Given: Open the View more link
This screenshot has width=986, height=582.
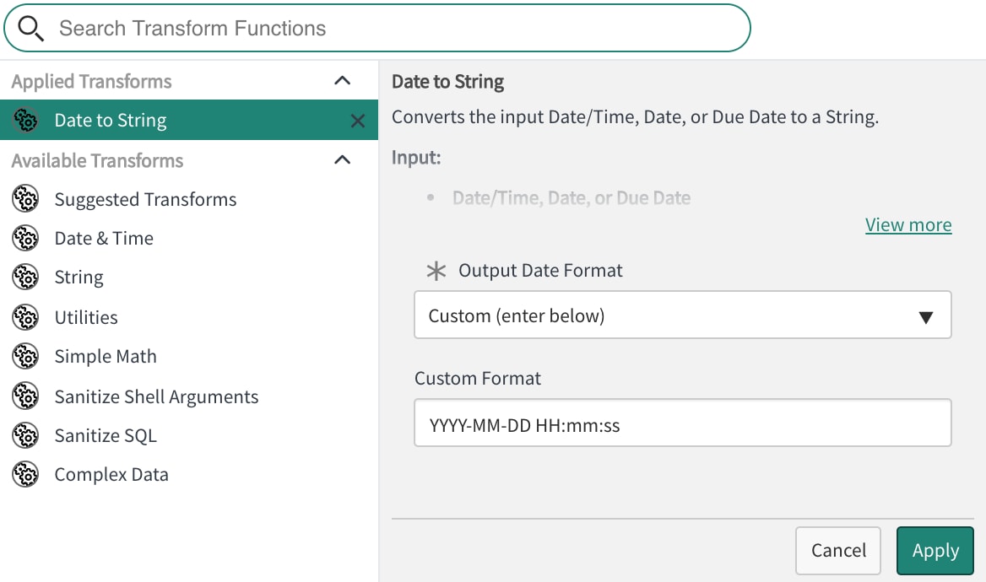Looking at the screenshot, I should [908, 224].
